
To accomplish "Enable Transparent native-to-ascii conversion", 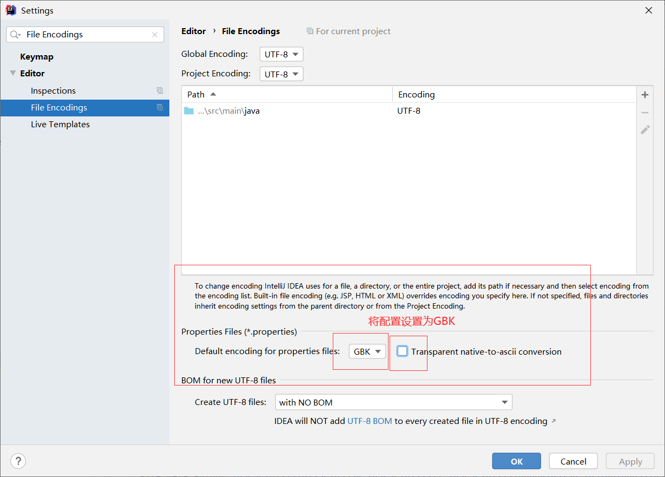I will pyautogui.click(x=401, y=351).
